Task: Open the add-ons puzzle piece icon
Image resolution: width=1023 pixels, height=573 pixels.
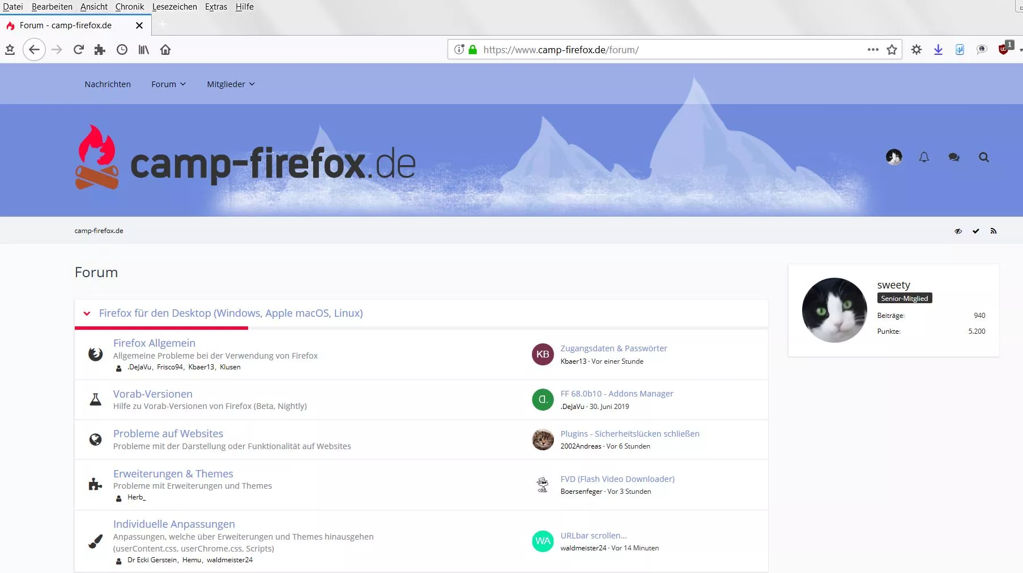Action: pos(100,50)
